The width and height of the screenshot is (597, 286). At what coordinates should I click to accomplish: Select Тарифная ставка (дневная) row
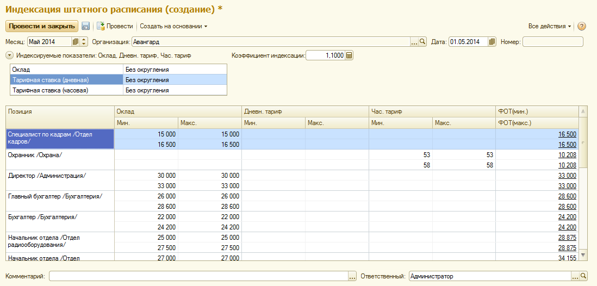118,80
